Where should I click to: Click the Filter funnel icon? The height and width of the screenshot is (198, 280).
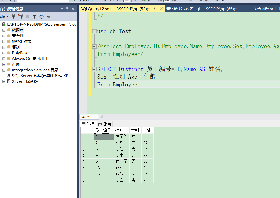coord(35,17)
